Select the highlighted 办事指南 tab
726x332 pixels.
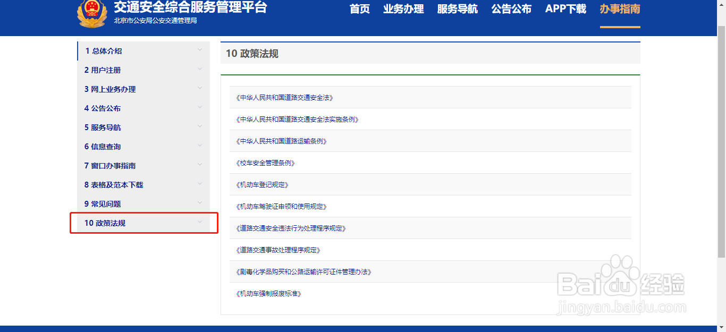coord(620,9)
